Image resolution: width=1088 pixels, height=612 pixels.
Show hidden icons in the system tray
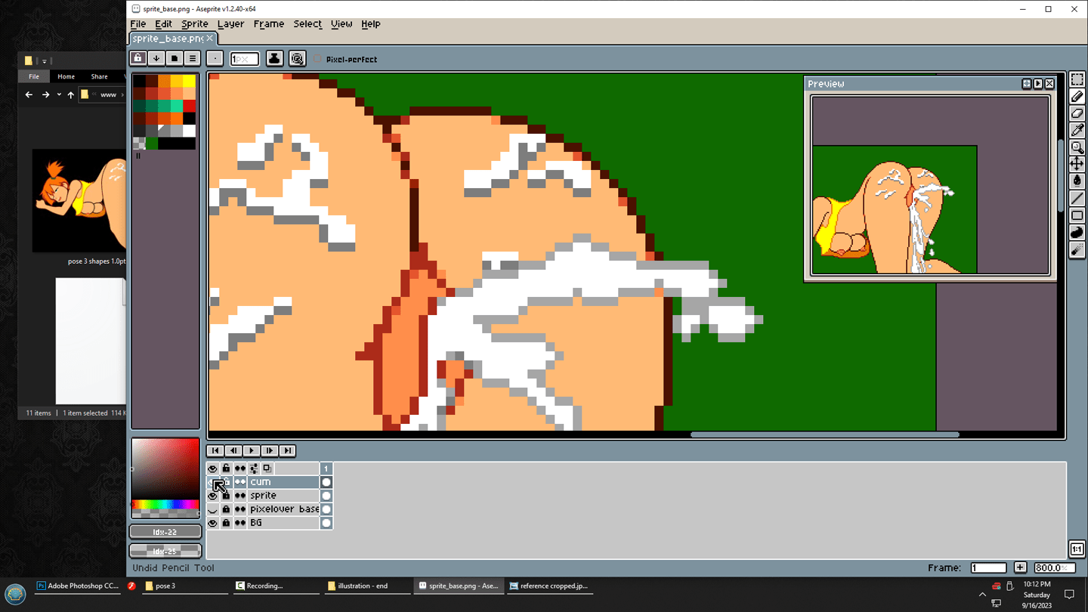tap(982, 595)
